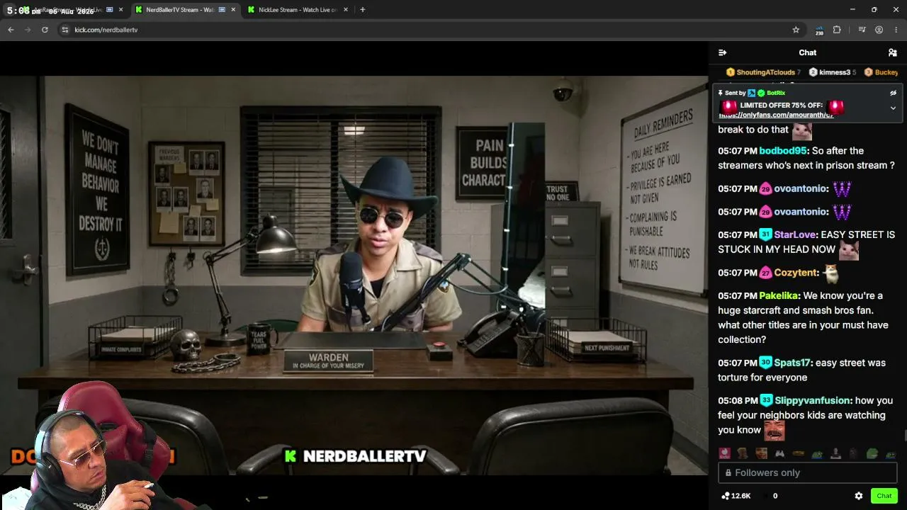
Task: Click the BotRix username in pinned message
Action: tap(776, 93)
